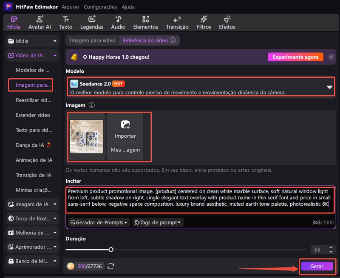The width and height of the screenshot is (340, 278).
Task: Open the Legendas captions tool
Action: click(92, 23)
